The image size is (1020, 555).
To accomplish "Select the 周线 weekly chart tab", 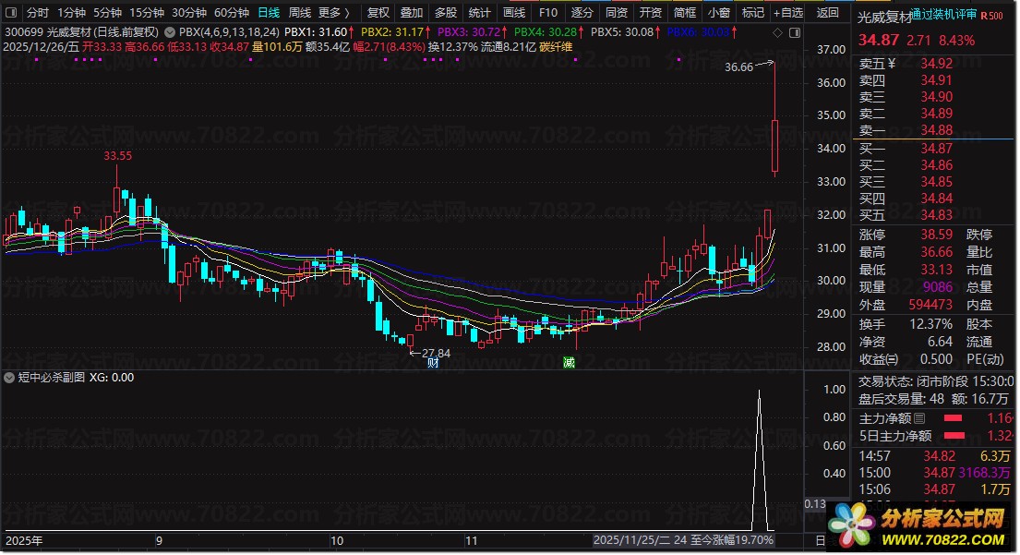I will 300,12.
